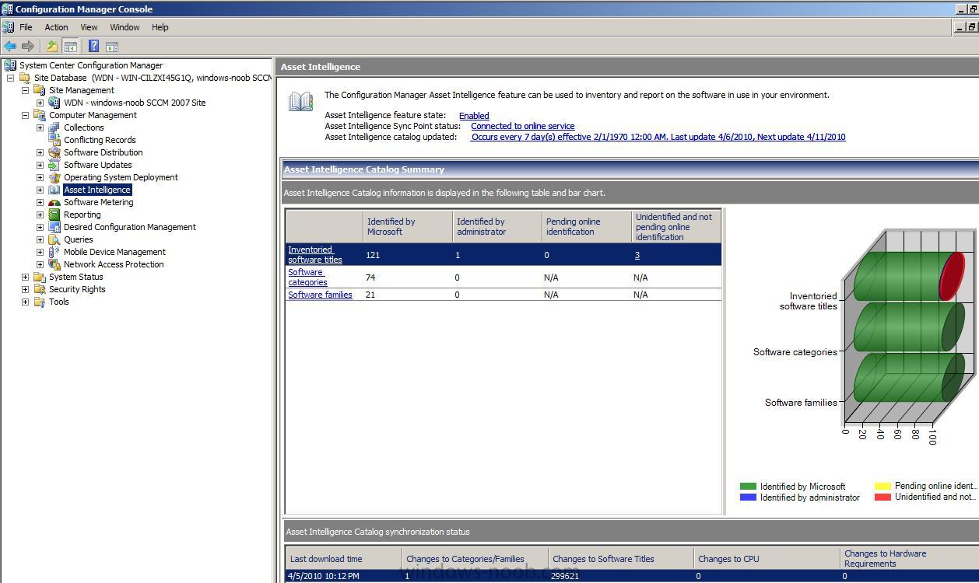Screen dimensions: 979x583
Task: Expand the Security Rights node
Action: coord(25,289)
